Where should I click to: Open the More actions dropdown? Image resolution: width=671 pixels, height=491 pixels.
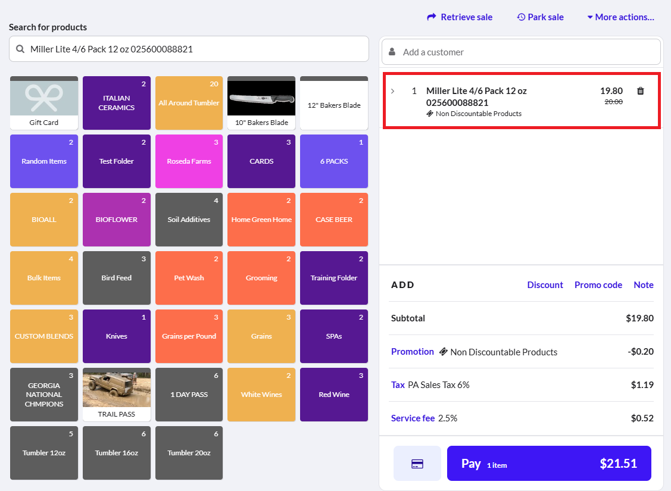[x=620, y=17]
